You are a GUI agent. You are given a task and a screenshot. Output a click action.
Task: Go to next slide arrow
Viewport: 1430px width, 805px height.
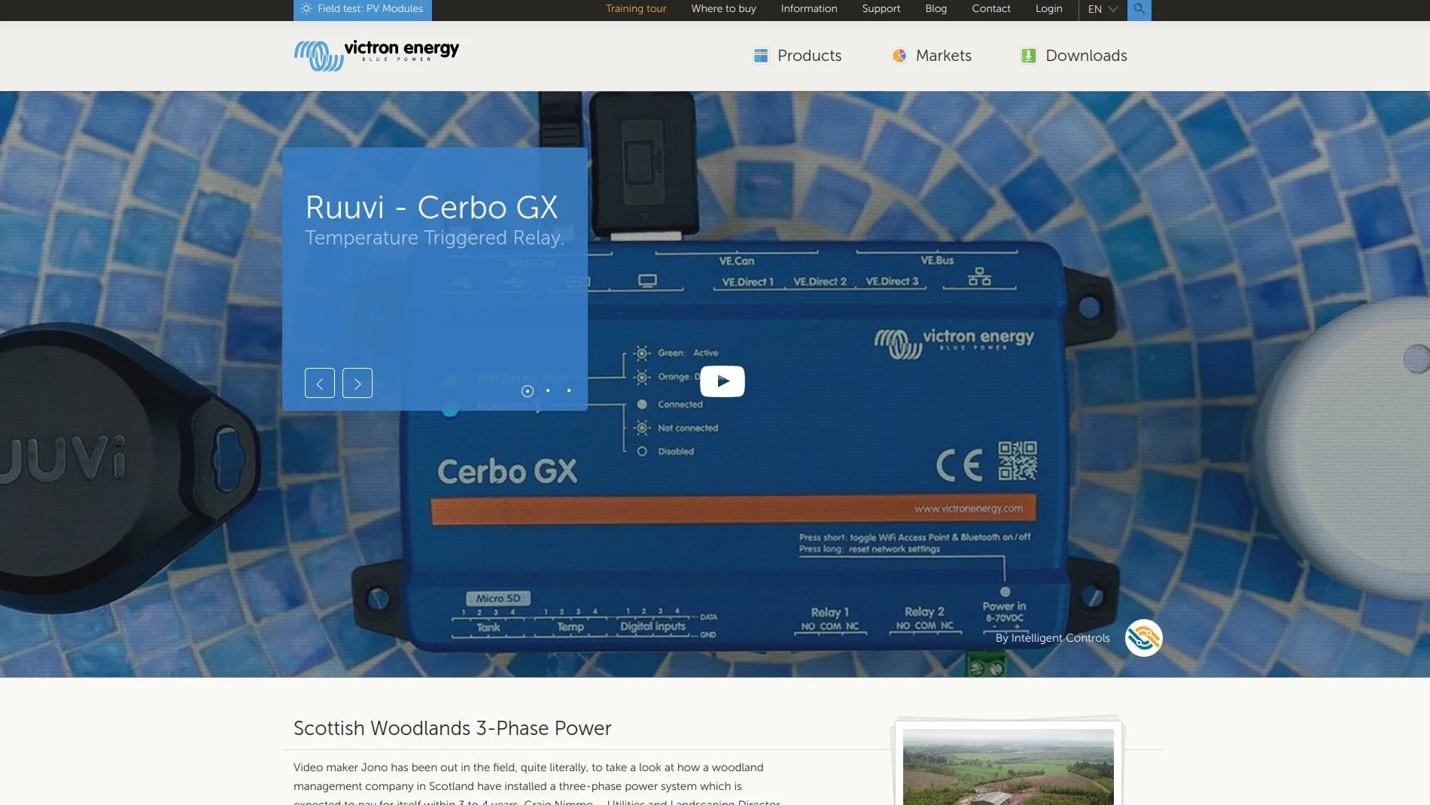point(357,383)
